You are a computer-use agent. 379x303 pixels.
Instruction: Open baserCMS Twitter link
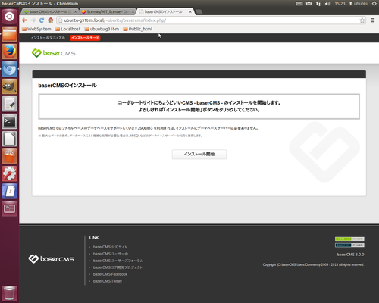(x=108, y=281)
